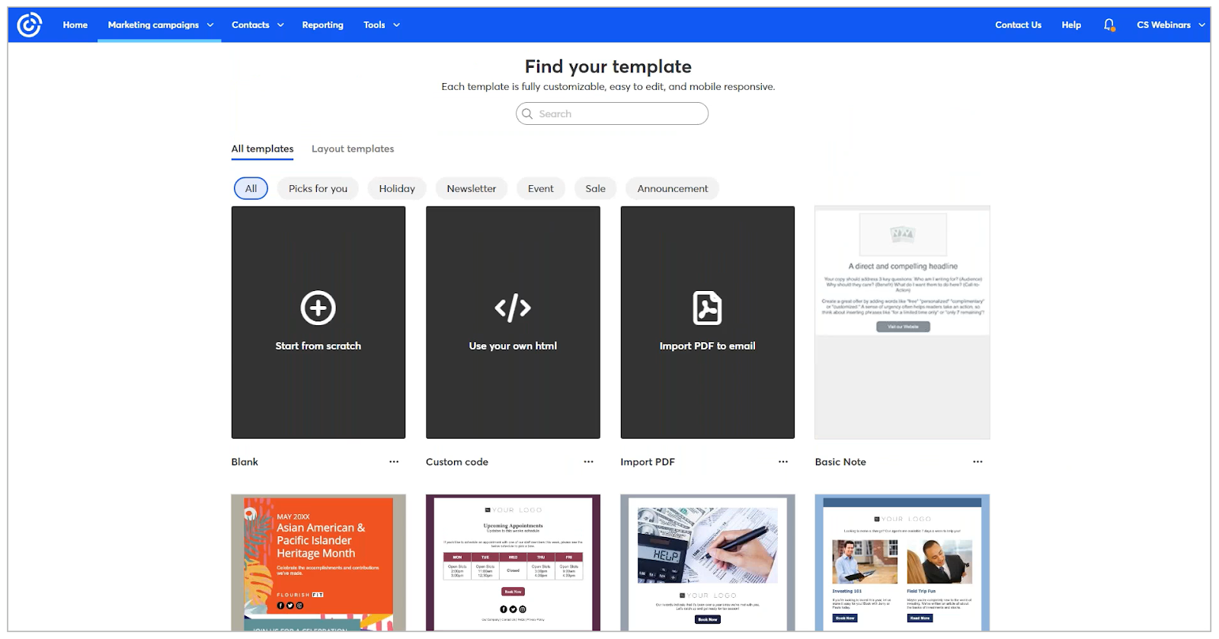This screenshot has width=1219, height=639.
Task: Click the Basic Note template name
Action: point(840,462)
